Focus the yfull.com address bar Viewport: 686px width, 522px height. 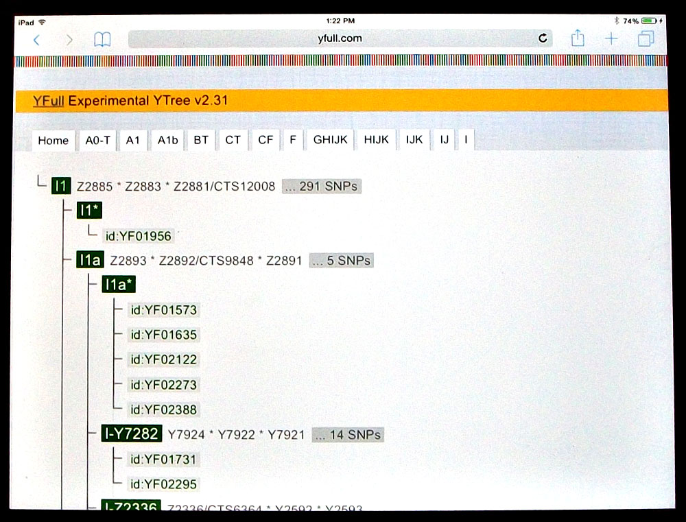[340, 38]
